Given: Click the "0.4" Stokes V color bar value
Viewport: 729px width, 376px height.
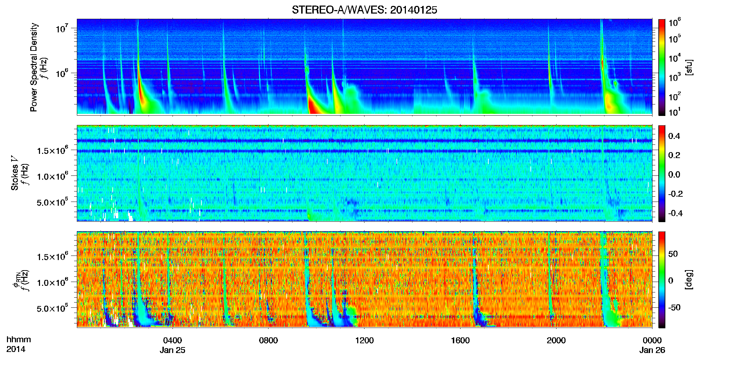Looking at the screenshot, I should coord(674,136).
